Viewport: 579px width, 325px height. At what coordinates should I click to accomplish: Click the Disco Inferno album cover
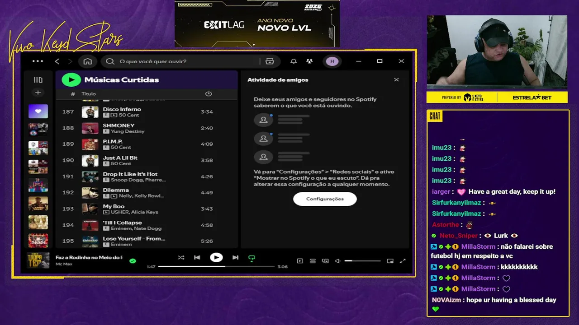(90, 112)
